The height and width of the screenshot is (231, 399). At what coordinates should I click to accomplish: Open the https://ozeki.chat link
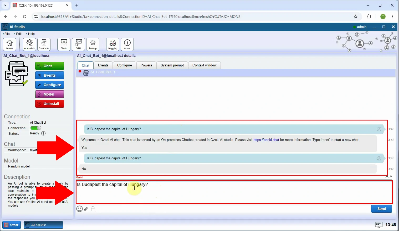[266, 140]
